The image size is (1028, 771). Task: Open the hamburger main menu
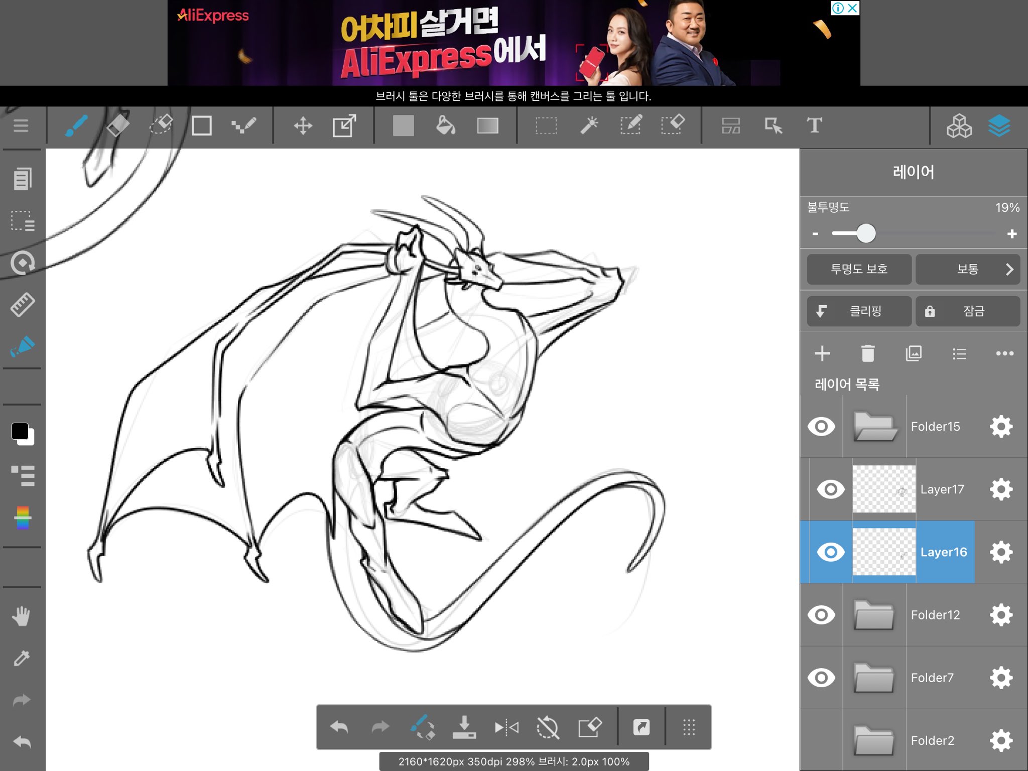(x=21, y=125)
